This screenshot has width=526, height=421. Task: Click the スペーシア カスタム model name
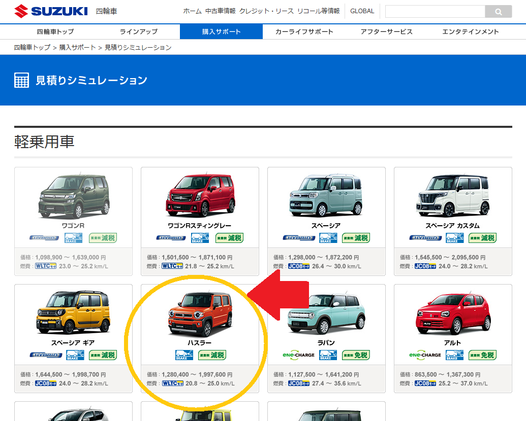[x=453, y=226]
